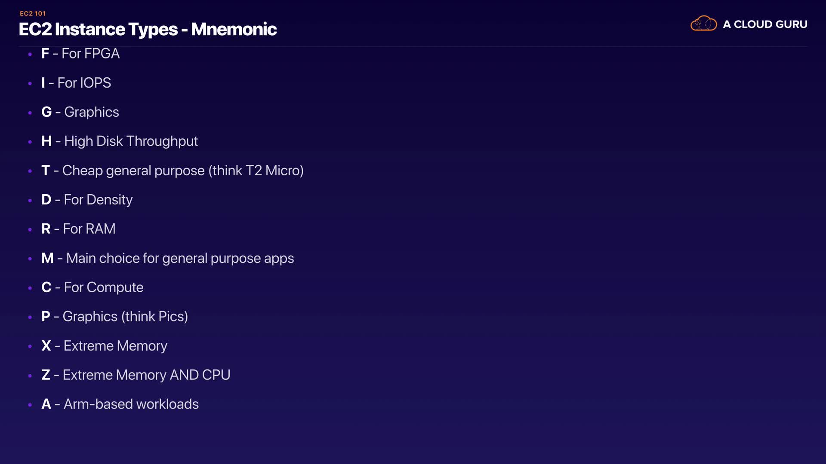Click the G - Graphics list item

[80, 112]
